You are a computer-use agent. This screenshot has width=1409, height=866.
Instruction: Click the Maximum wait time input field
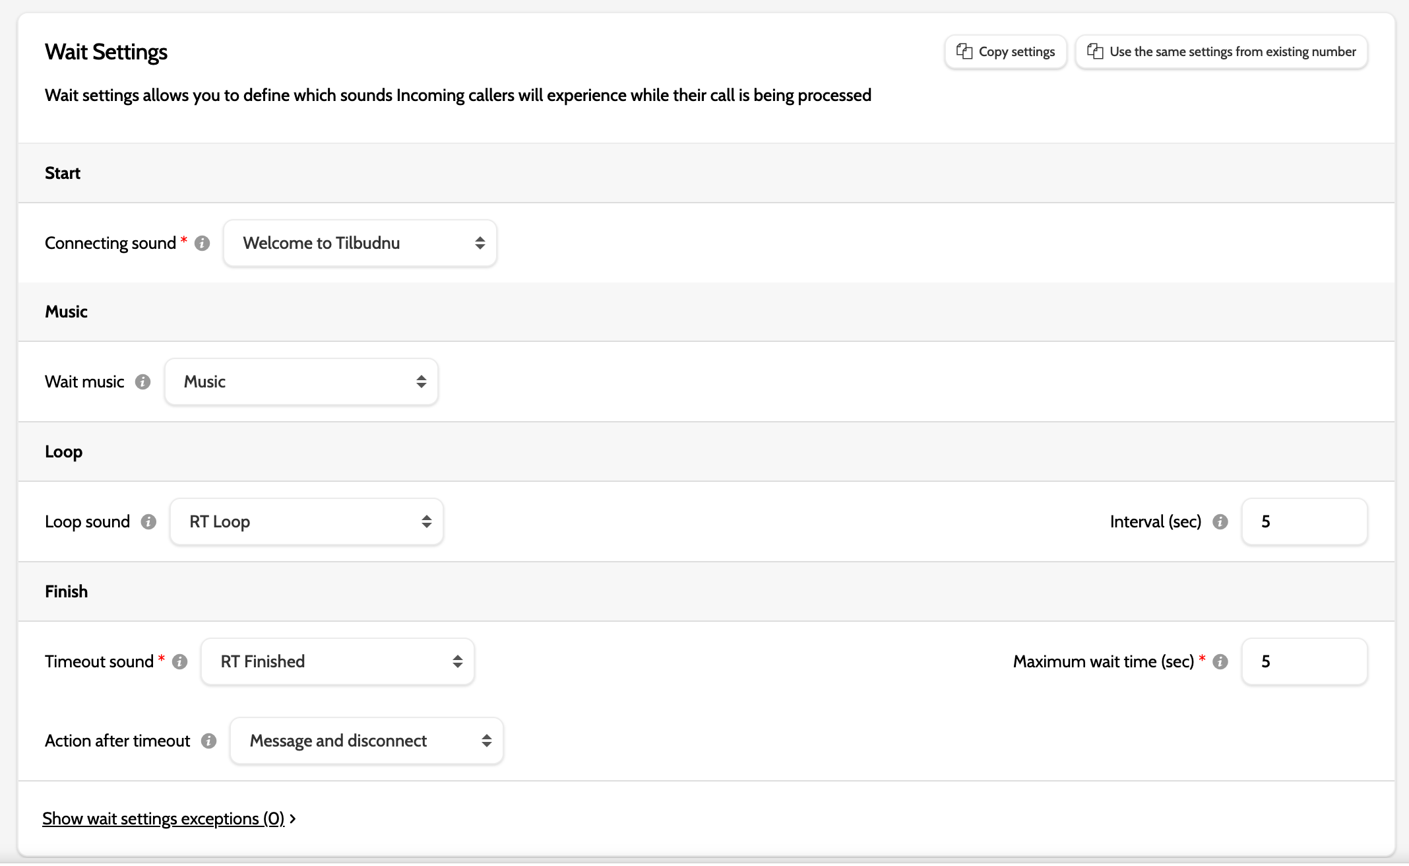click(x=1304, y=662)
